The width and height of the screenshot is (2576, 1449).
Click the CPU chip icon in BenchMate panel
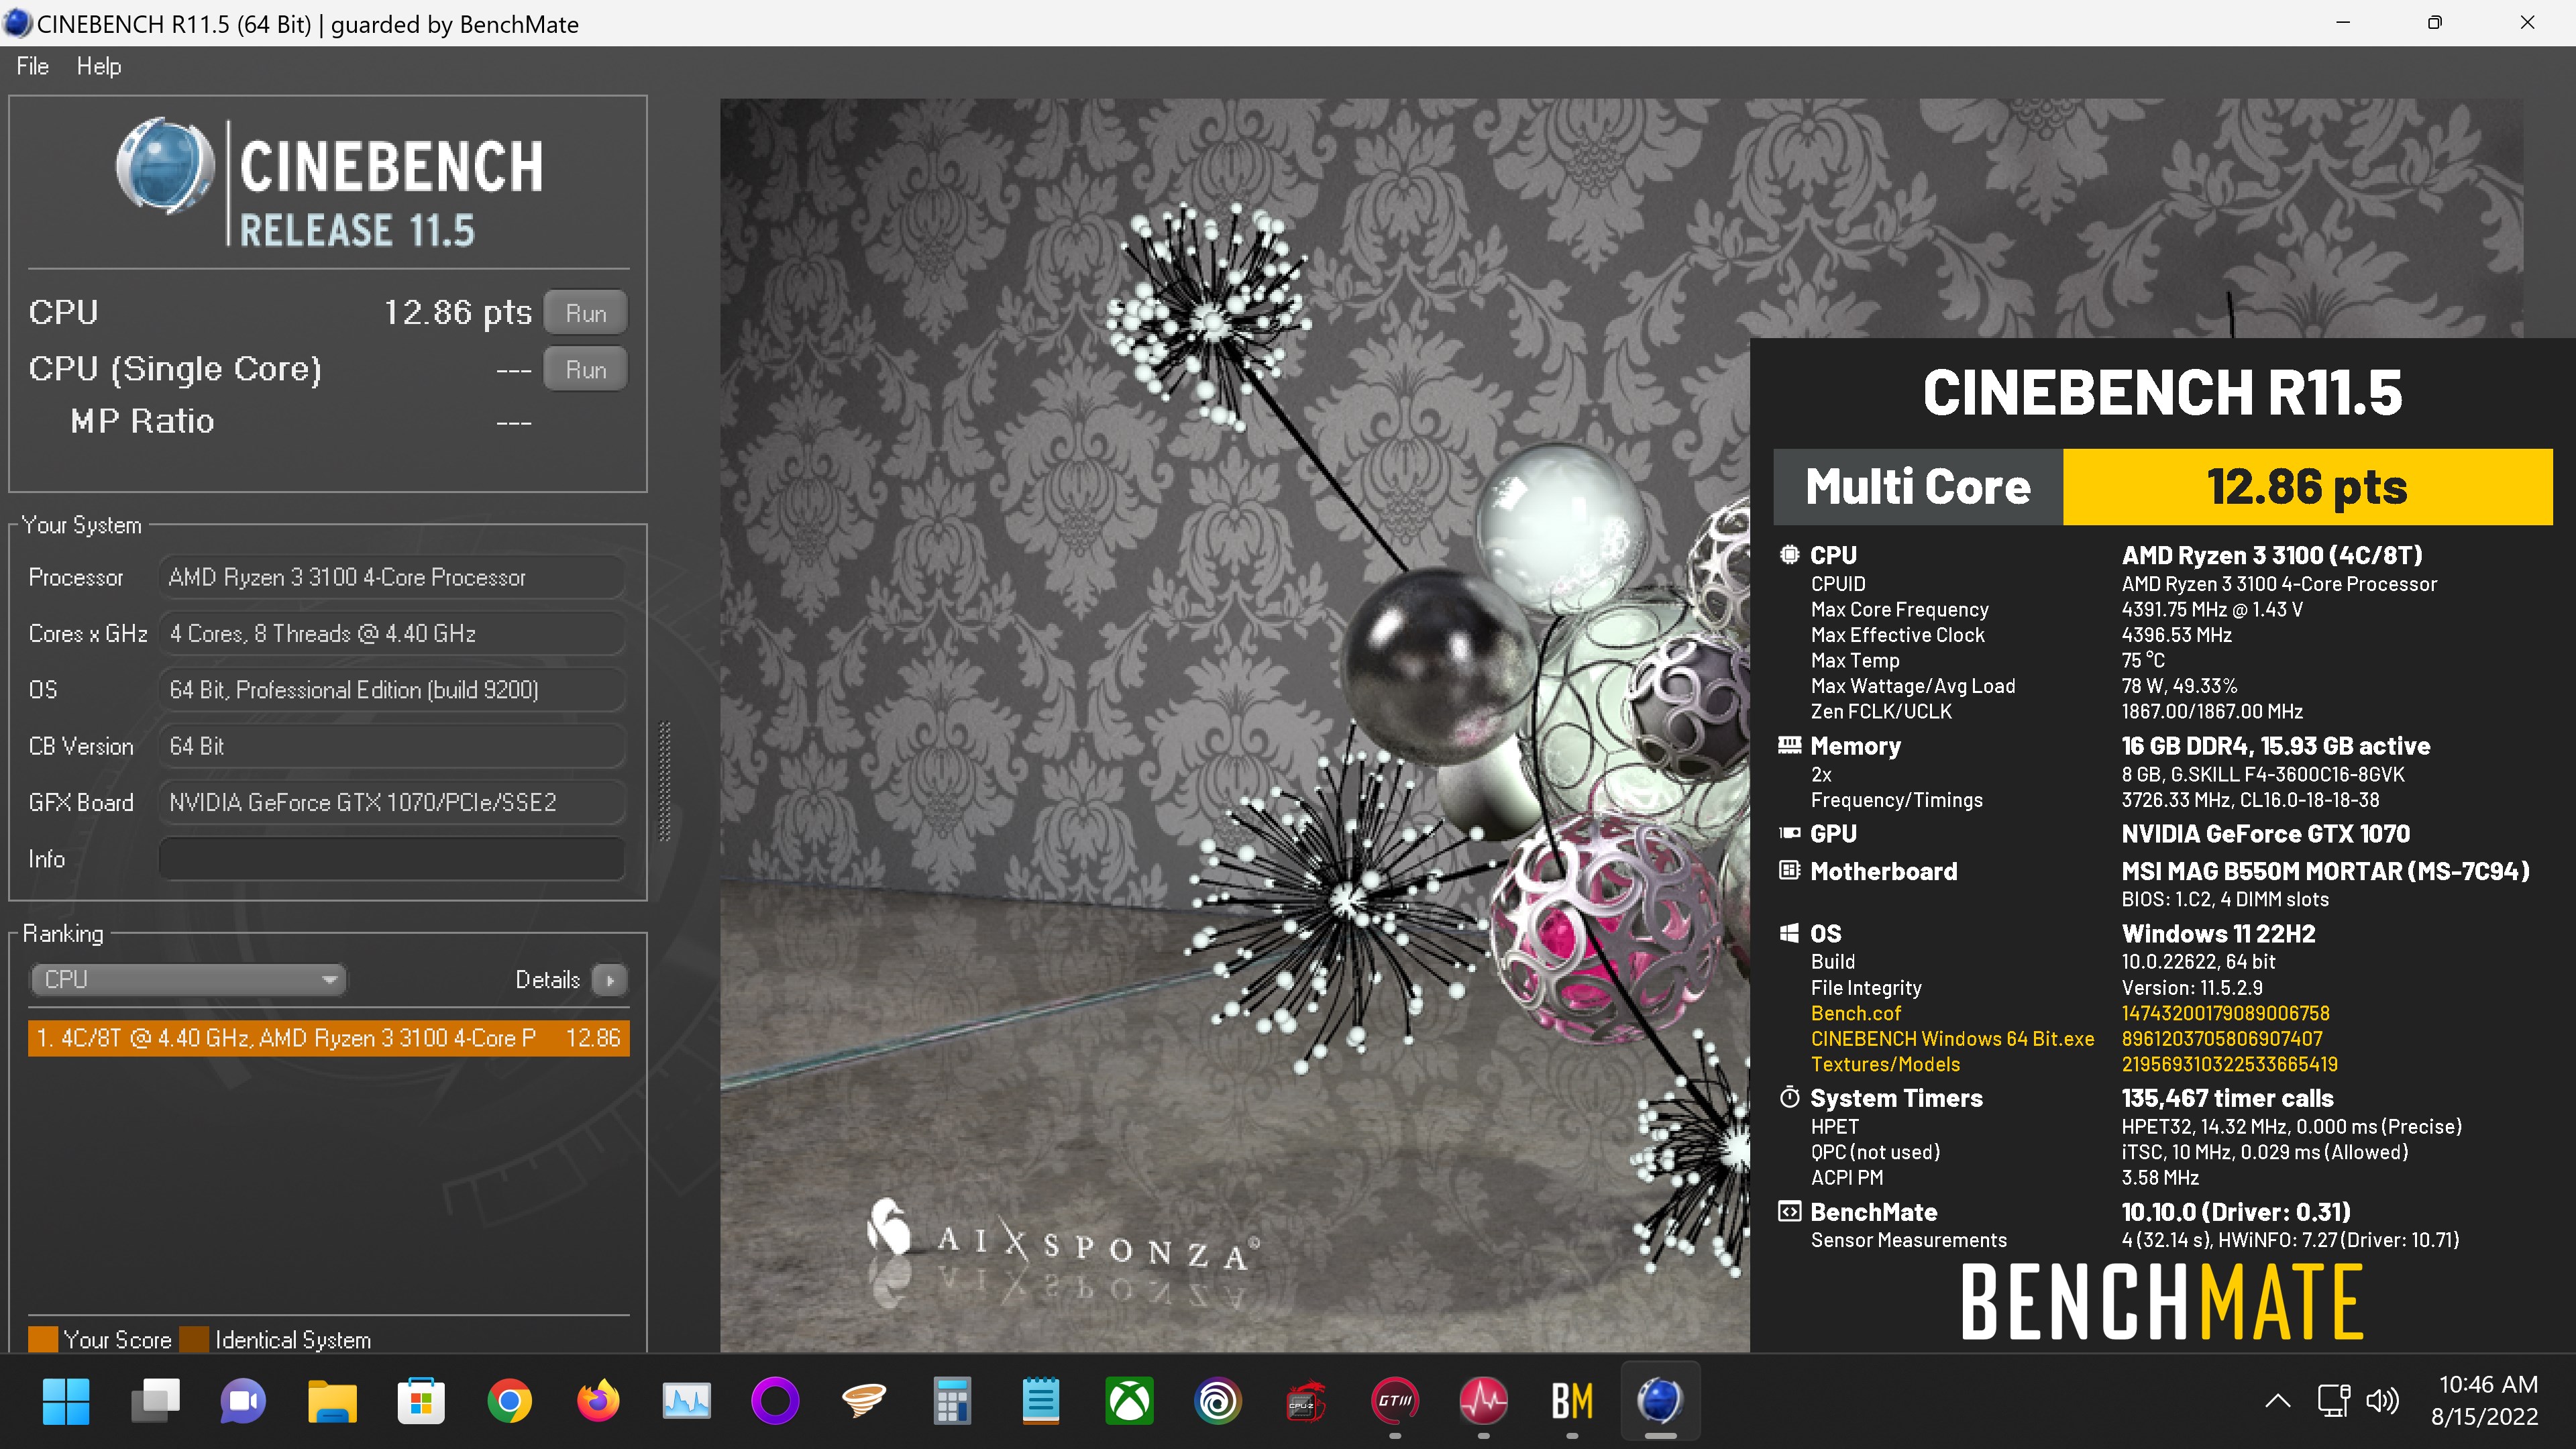coord(1789,555)
